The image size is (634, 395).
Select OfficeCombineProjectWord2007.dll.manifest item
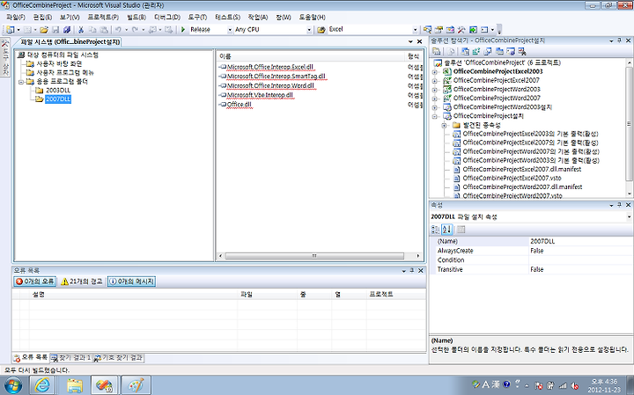point(522,187)
